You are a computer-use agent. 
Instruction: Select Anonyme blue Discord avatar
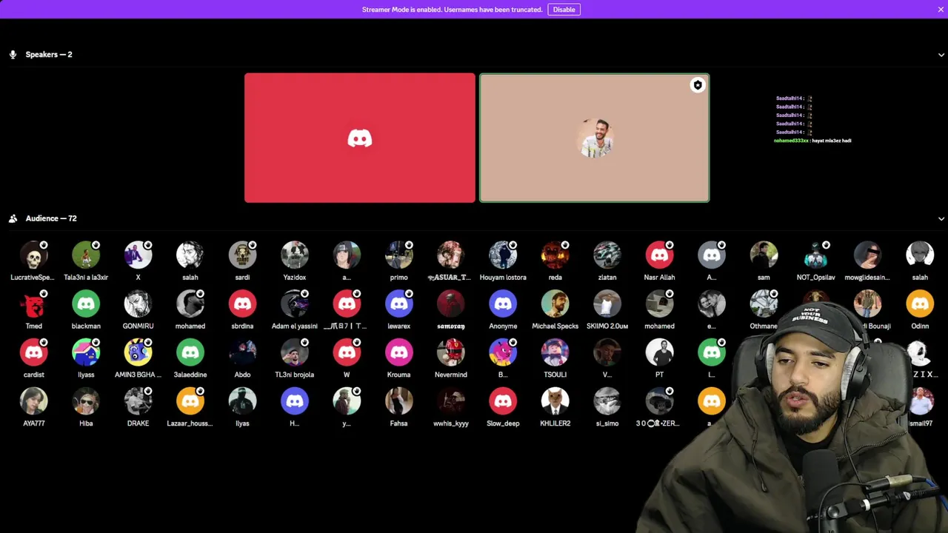[503, 304]
